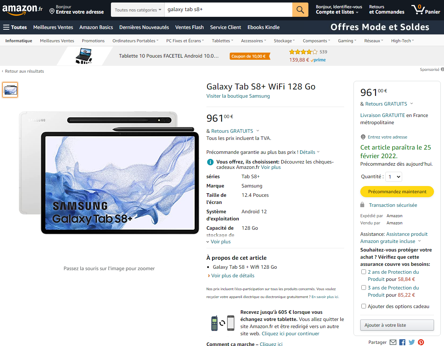Expand the High-Tech submenu
Screen dimensions: 444x346
[x=402, y=41]
